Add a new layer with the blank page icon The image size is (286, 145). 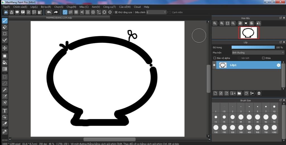click(x=215, y=93)
